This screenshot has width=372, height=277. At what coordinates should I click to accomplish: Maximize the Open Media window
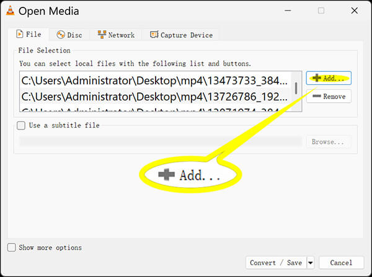click(321, 11)
